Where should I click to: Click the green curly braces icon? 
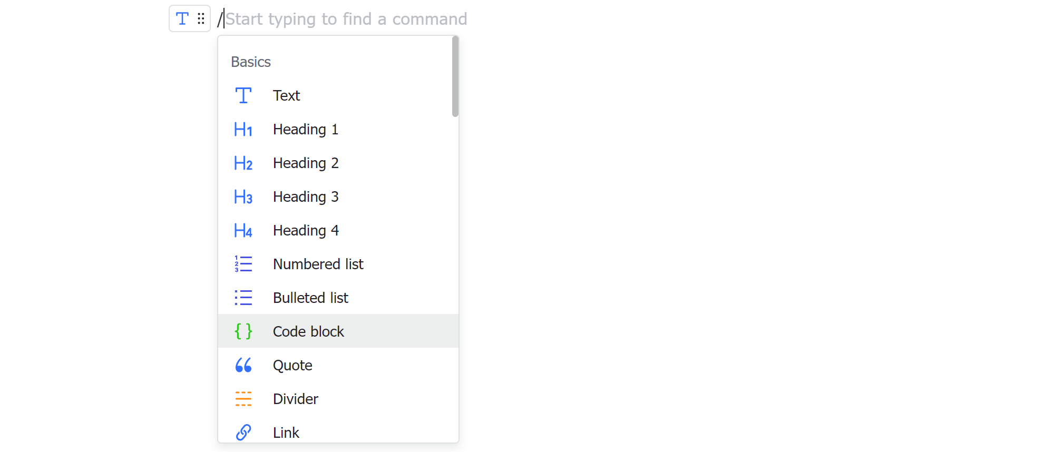point(243,331)
